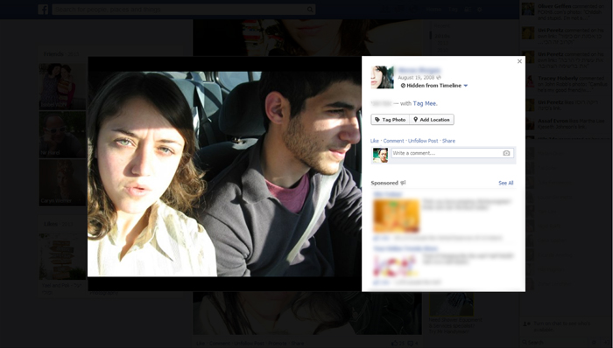Screen dimensions: 613x348
Task: Share this photo
Action: pos(448,141)
